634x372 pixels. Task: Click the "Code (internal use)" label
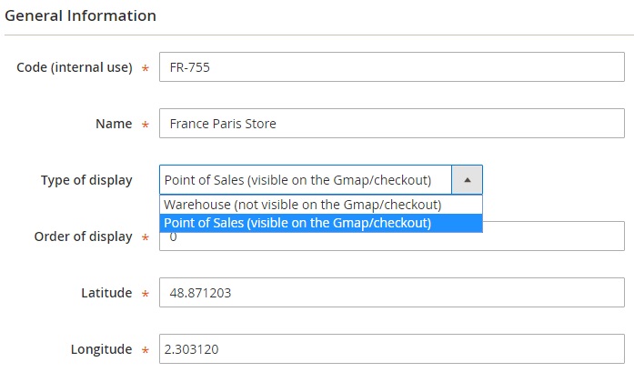(x=75, y=68)
